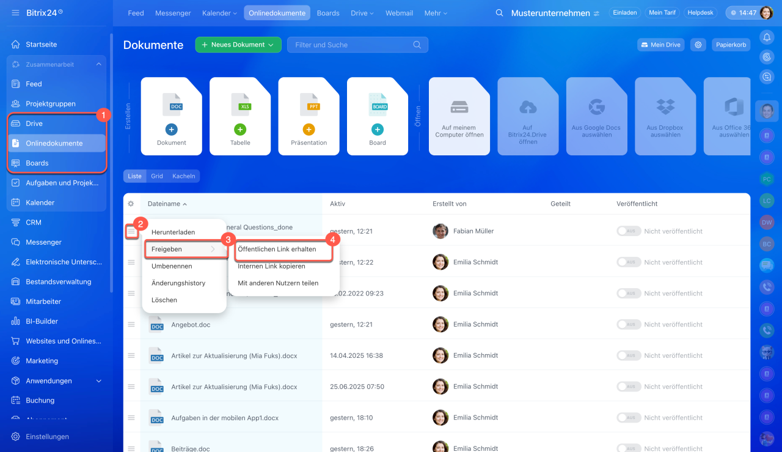Click the gear settings icon beside Mein Drive
782x452 pixels.
click(x=698, y=45)
